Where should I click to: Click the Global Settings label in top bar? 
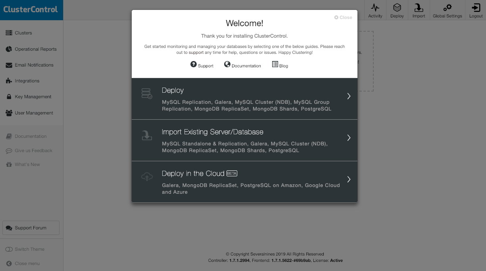click(x=448, y=16)
